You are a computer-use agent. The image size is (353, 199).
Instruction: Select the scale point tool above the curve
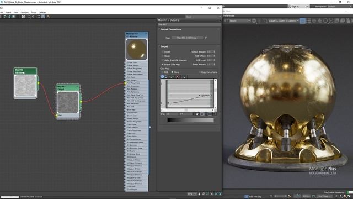(167, 77)
